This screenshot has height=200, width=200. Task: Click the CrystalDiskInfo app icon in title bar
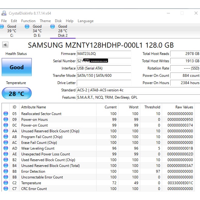(4, 13)
